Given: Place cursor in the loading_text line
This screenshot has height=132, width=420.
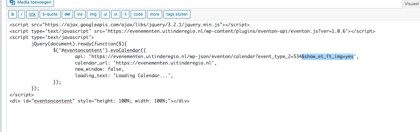Looking at the screenshot, I should 124,76.
